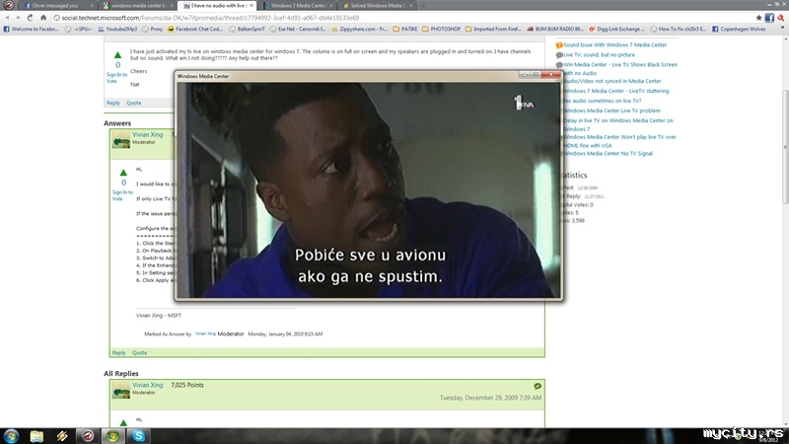The width and height of the screenshot is (789, 444).
Task: Click Reply below the marked answer
Action: 118,353
